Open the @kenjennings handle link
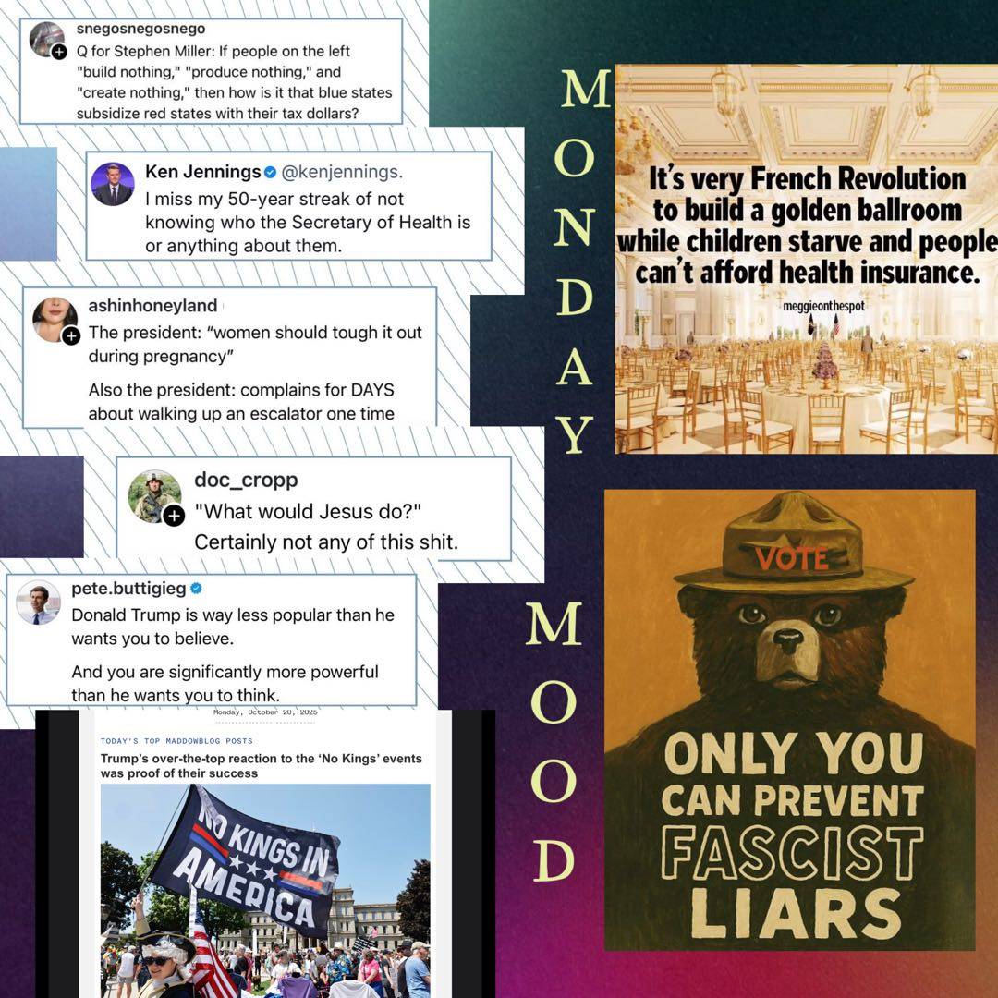Image resolution: width=998 pixels, height=998 pixels. coord(342,172)
